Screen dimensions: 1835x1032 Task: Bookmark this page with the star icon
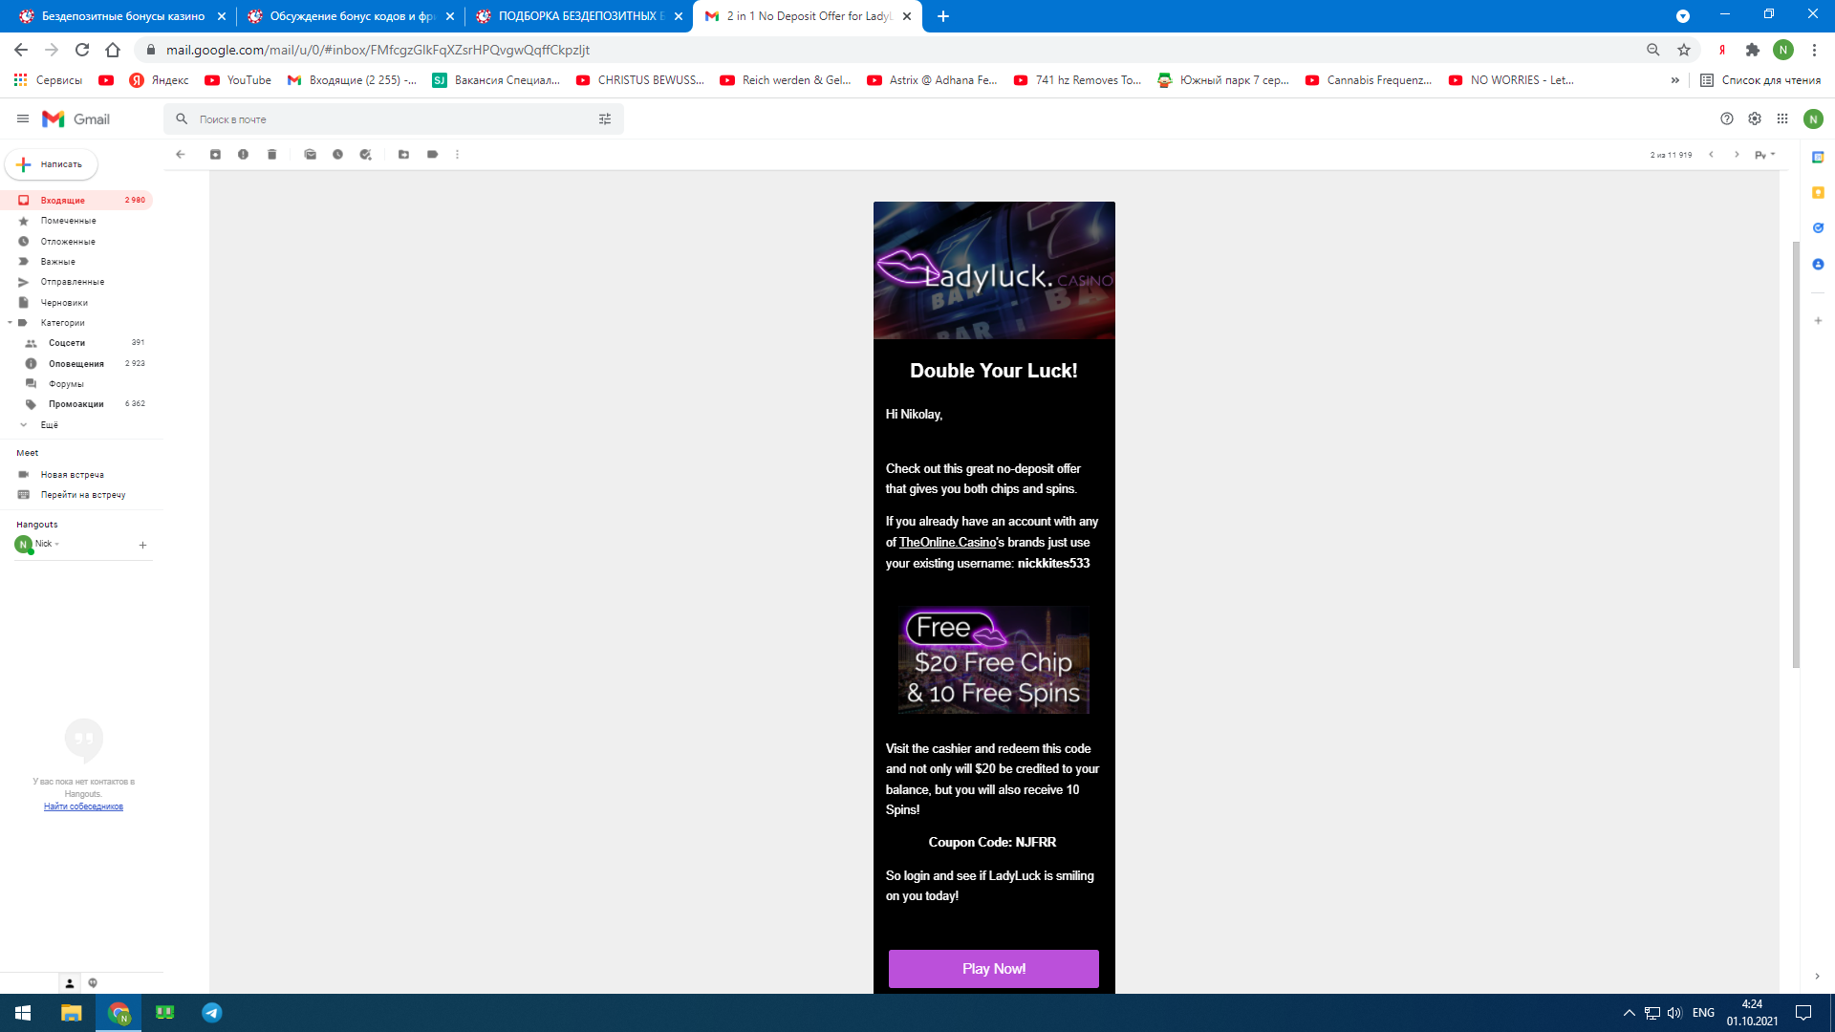click(x=1684, y=50)
